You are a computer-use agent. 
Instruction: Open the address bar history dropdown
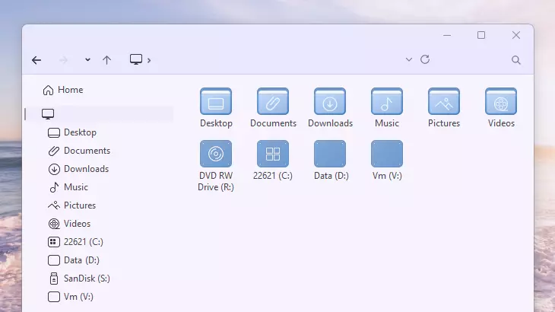409,59
